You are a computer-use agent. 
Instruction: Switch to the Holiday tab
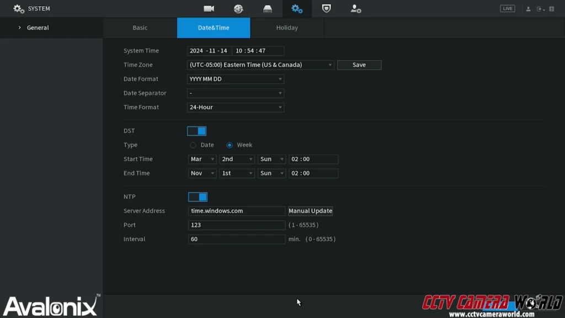click(x=287, y=28)
